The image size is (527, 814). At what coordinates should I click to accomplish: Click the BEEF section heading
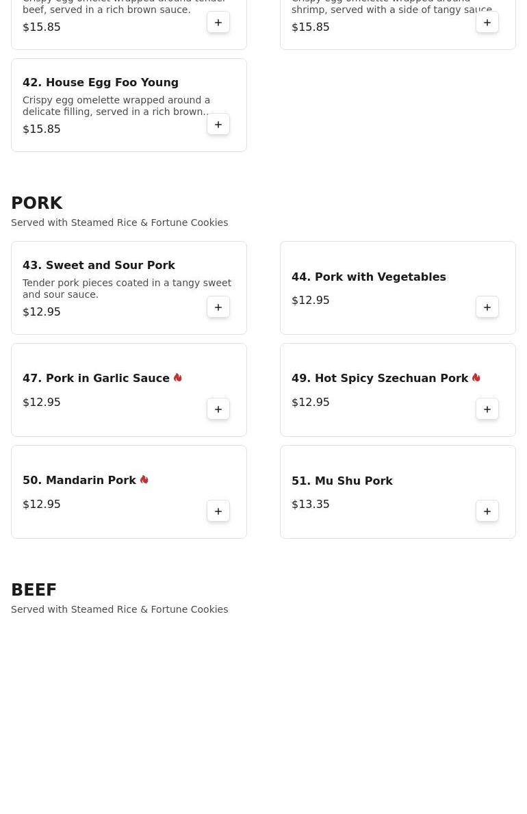point(34,589)
